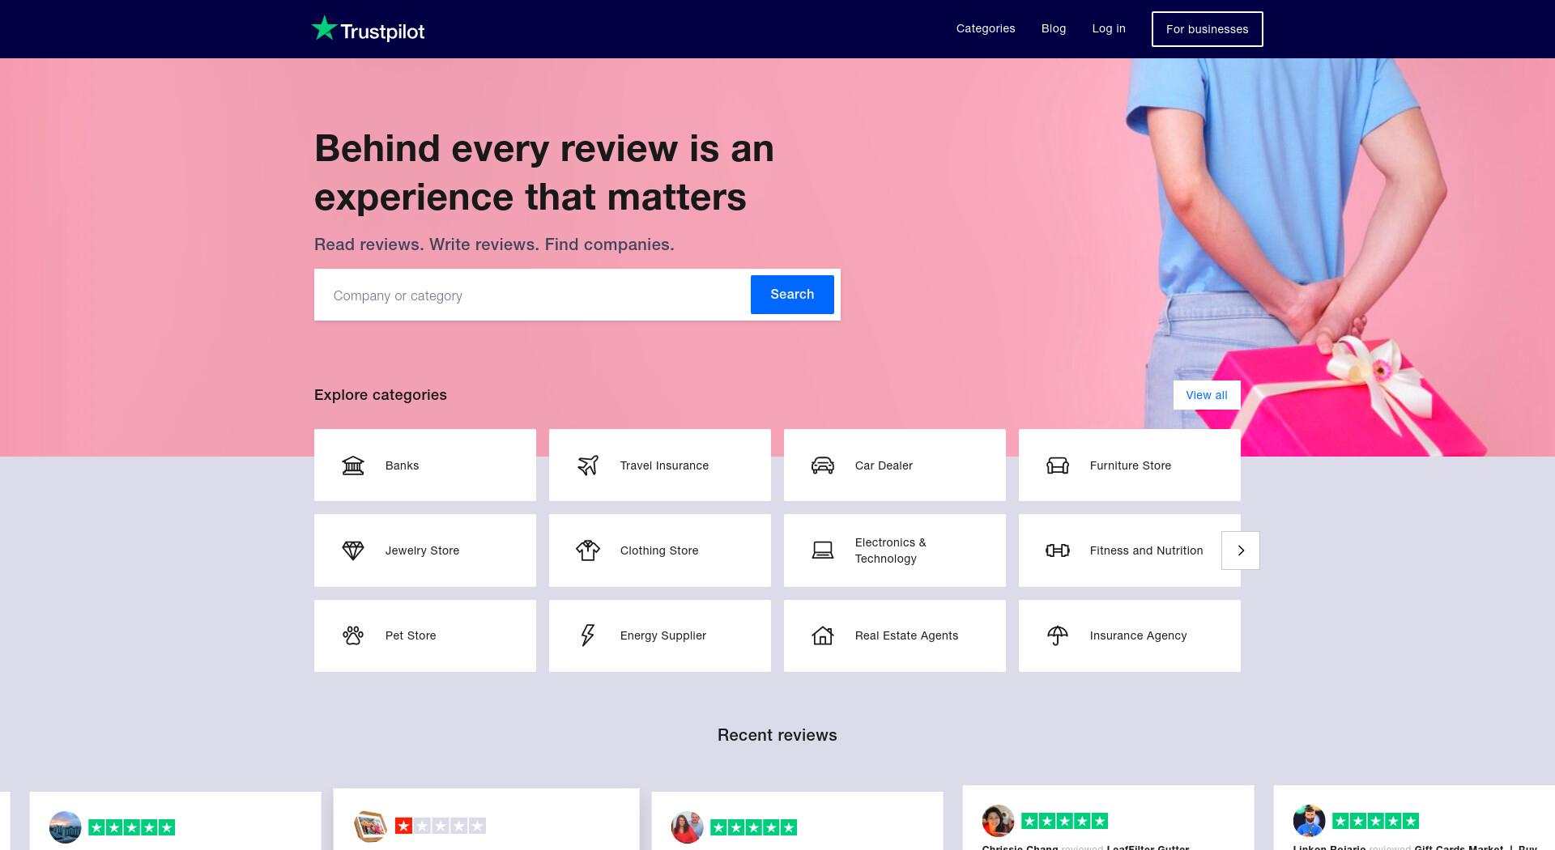Click the Banks building icon
Screen dimensions: 1555x850
point(353,465)
